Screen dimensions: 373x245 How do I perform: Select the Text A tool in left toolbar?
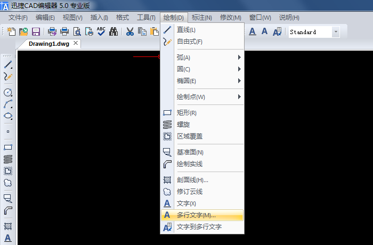[x=8, y=238]
